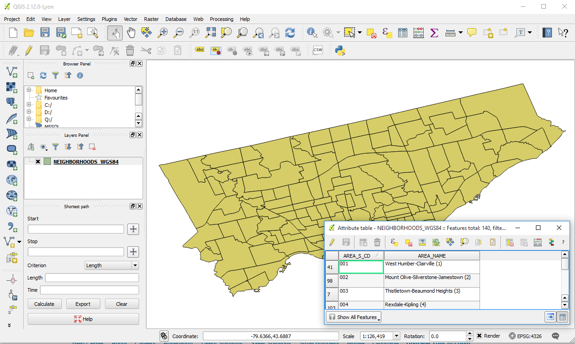Open the Vector menu
The width and height of the screenshot is (575, 344).
pos(130,19)
